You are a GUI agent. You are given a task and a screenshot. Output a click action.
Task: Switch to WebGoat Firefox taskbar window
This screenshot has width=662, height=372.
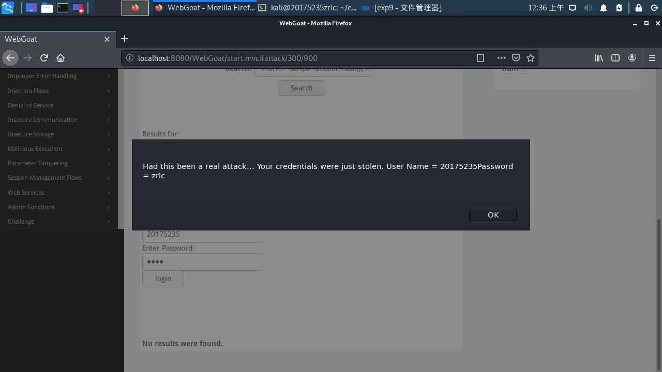click(204, 8)
